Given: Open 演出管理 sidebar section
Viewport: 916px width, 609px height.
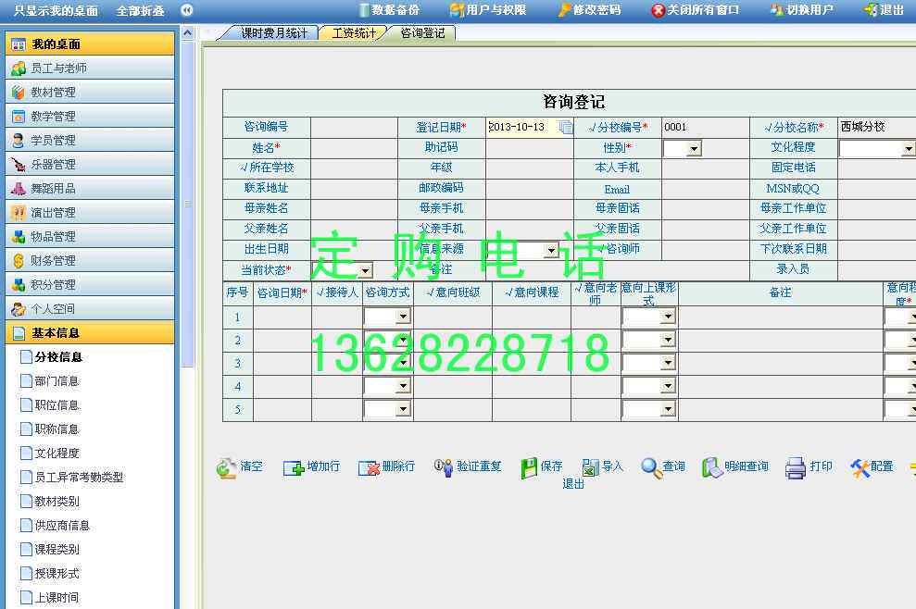Looking at the screenshot, I should [x=90, y=213].
